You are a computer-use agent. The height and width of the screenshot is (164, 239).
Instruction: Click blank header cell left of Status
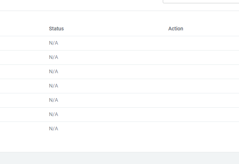click(22, 29)
